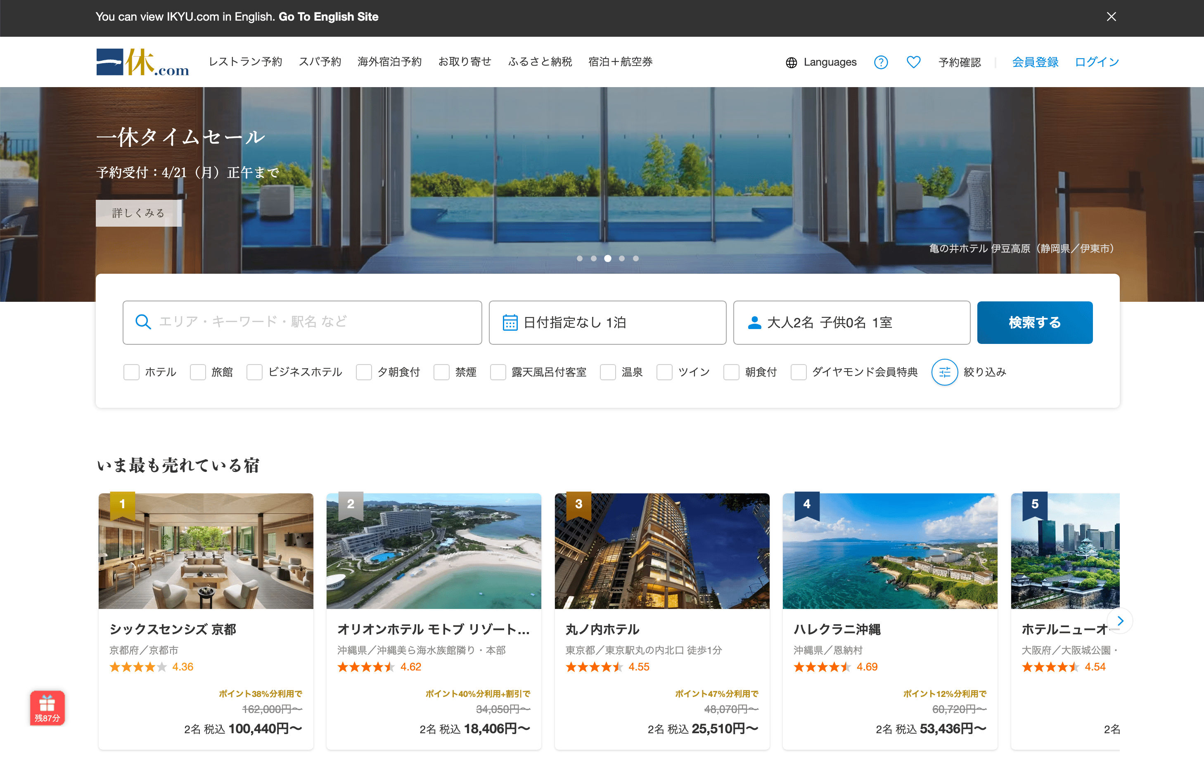Open favorites via the heart icon
Image resolution: width=1204 pixels, height=758 pixels.
click(x=913, y=62)
